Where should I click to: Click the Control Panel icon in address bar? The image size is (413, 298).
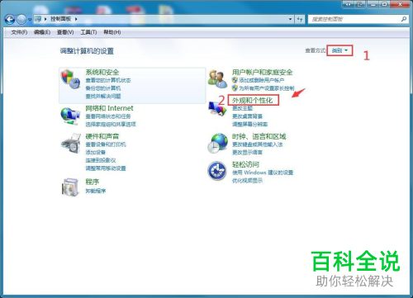click(x=38, y=19)
